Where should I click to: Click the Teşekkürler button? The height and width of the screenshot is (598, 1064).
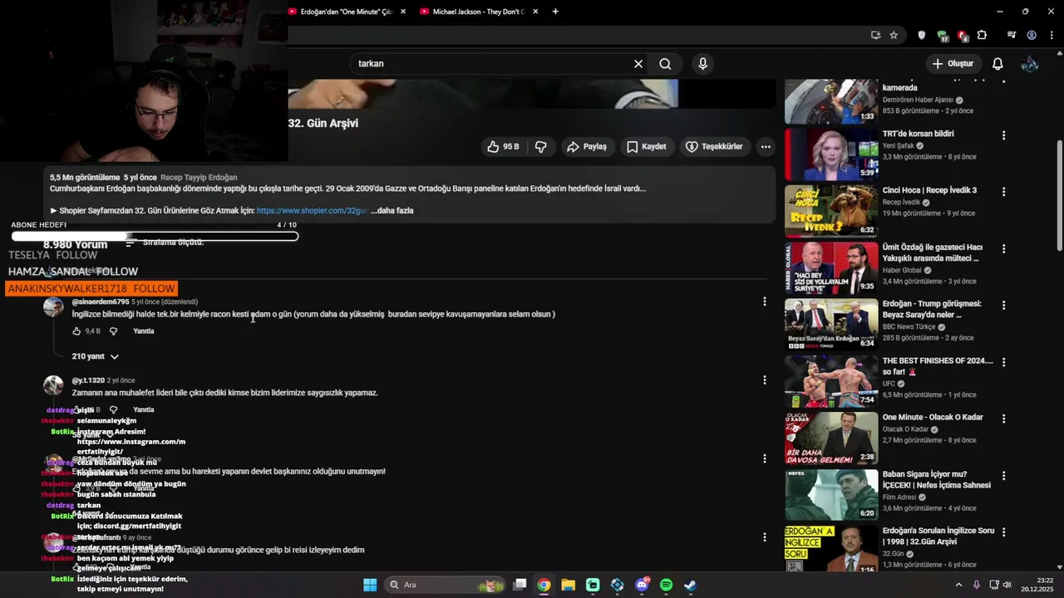coord(714,146)
